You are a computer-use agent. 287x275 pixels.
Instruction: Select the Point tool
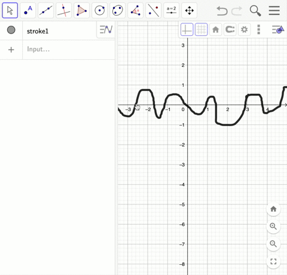coord(28,10)
